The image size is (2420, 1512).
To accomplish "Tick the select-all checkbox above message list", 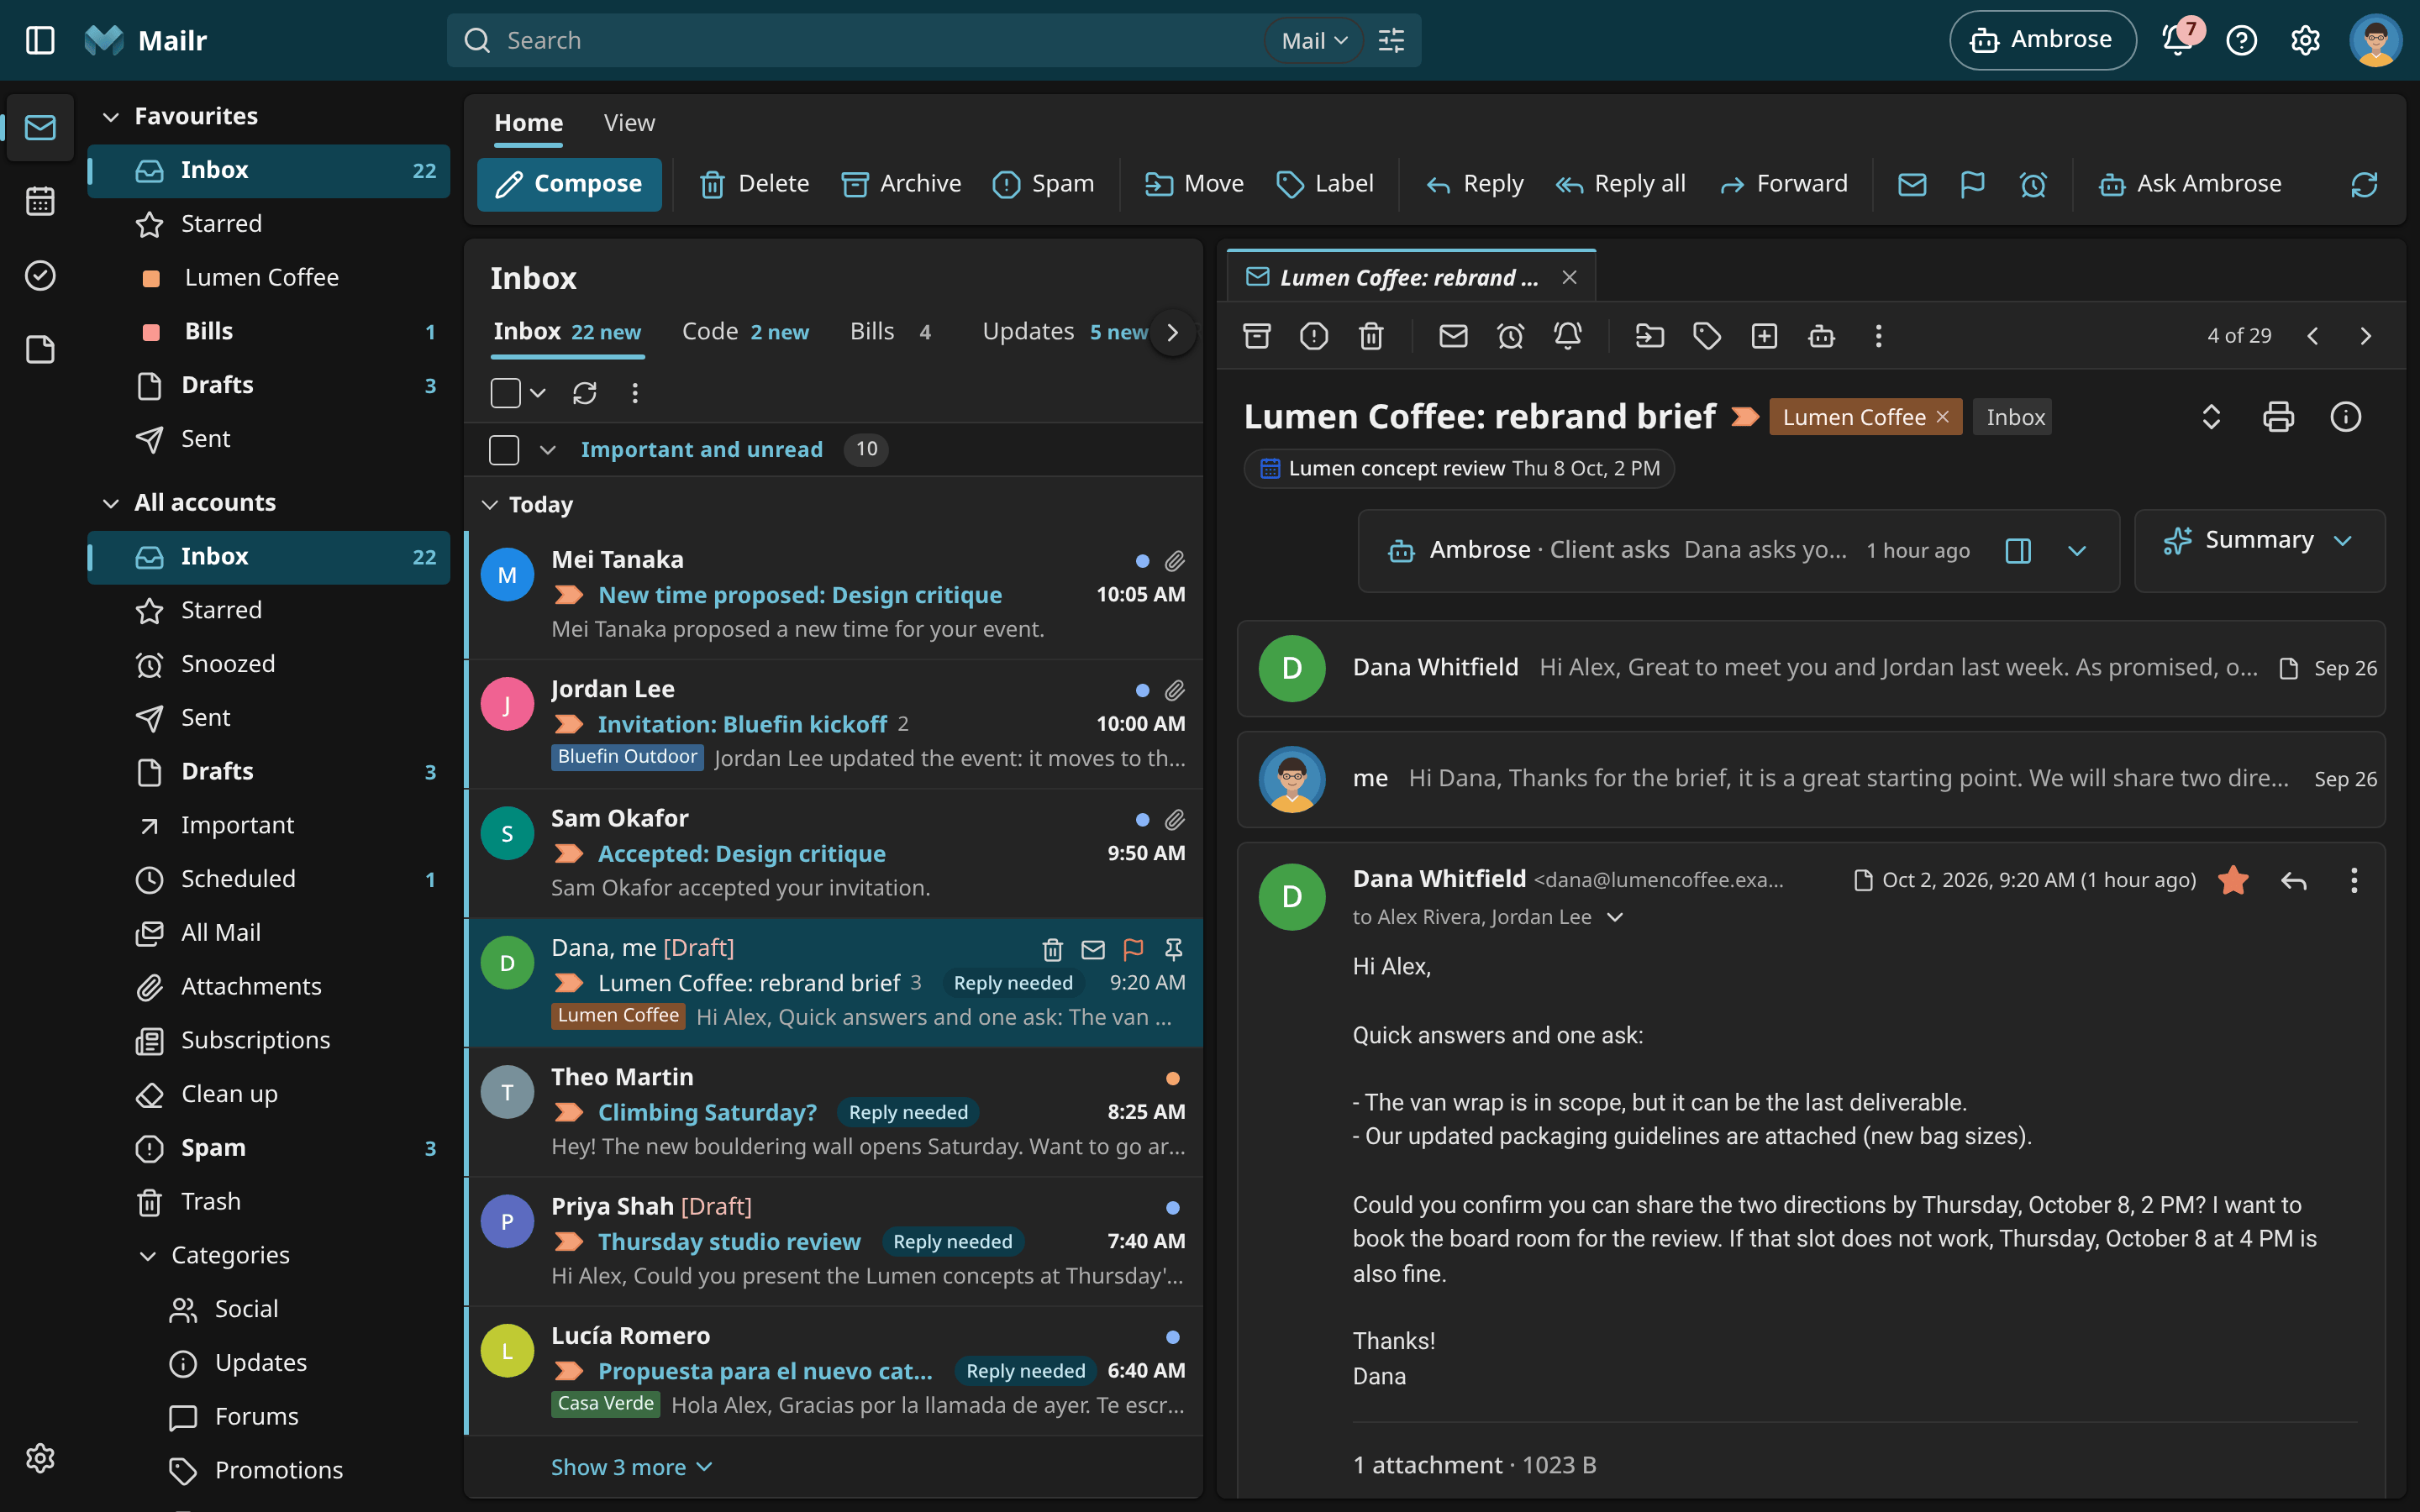I will (505, 393).
